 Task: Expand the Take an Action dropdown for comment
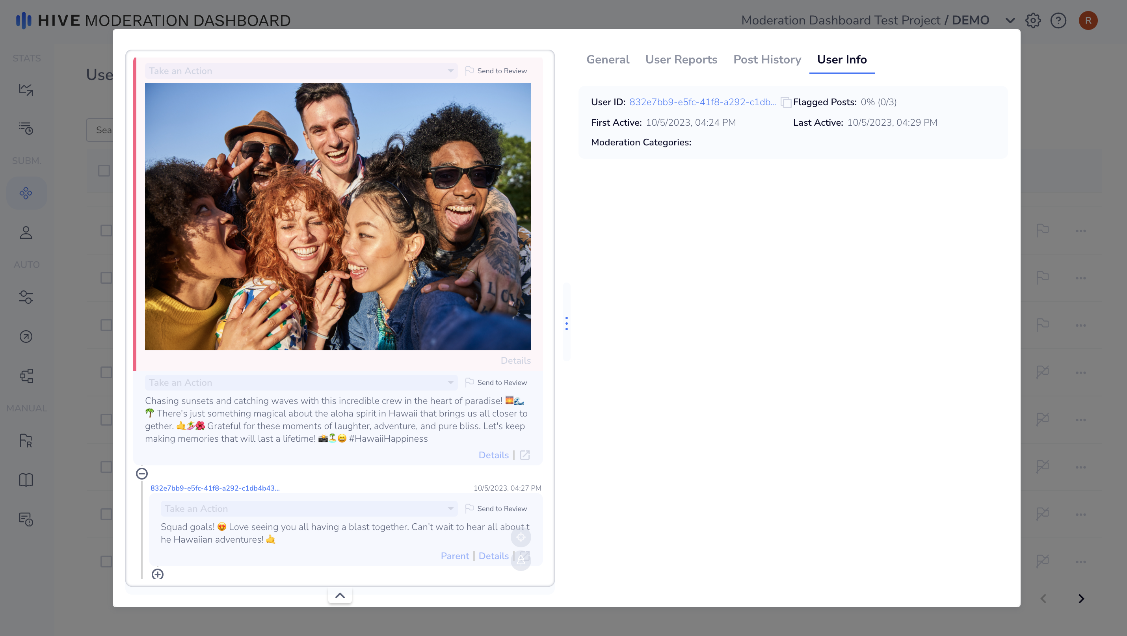[x=450, y=508]
